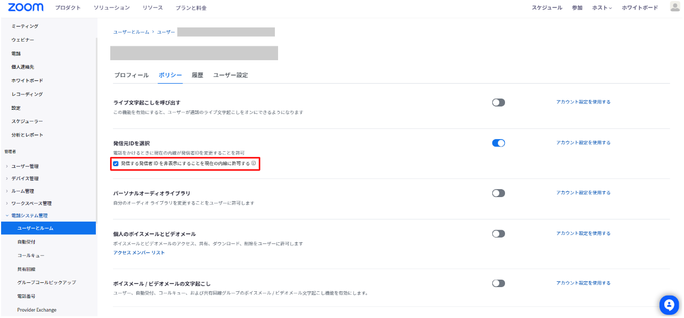This screenshot has height=318, width=684.
Task: Select コールキュー in sidebar
Action: point(30,256)
